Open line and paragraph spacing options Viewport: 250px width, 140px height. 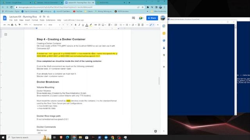(116, 25)
